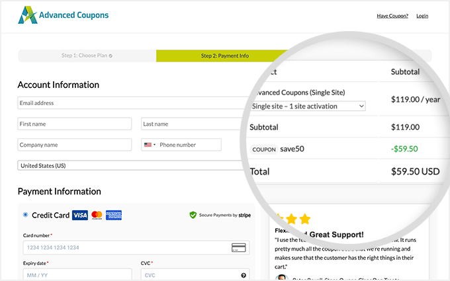Open the Single site activation dropdown

point(308,106)
